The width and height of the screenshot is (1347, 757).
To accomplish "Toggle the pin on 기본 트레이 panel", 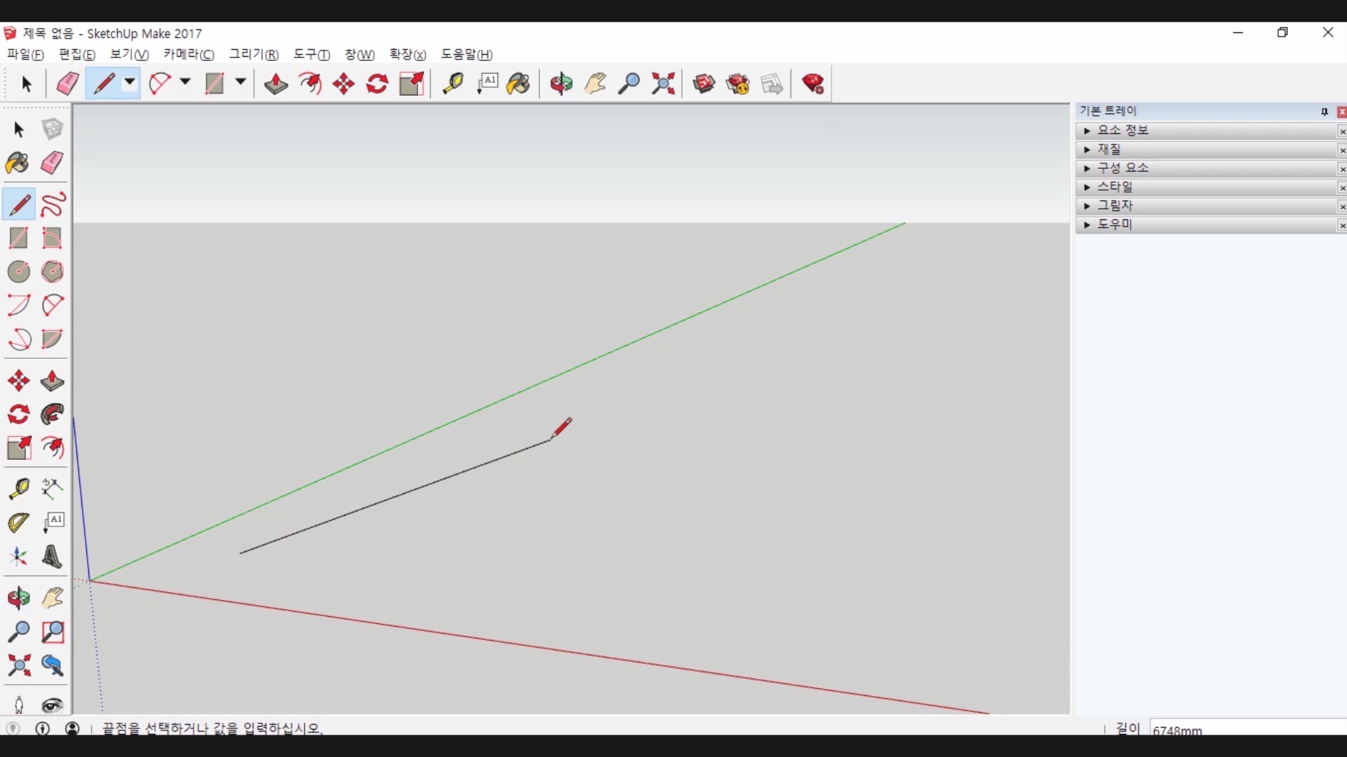I will [1325, 111].
